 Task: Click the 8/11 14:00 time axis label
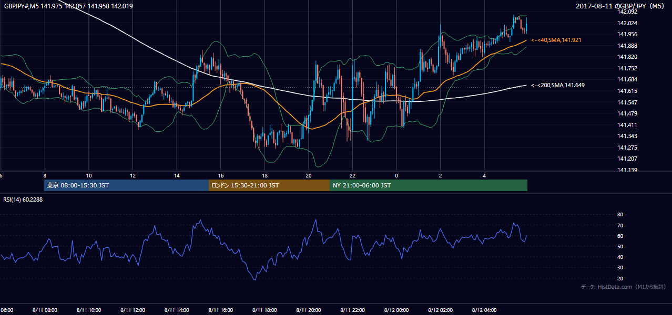[177, 310]
